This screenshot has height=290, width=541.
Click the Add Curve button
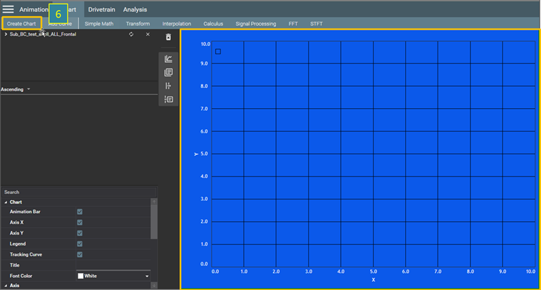60,24
